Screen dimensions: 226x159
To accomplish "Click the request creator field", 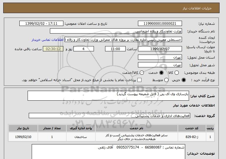I will tap(123, 40).
